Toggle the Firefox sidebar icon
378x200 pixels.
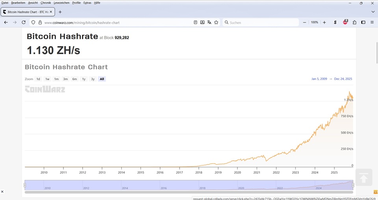[363, 22]
